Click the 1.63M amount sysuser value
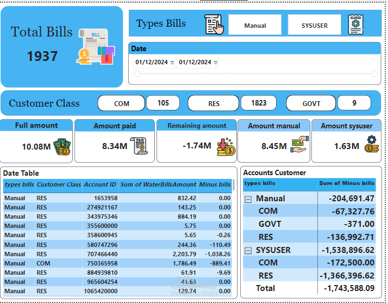This screenshot has height=303, width=388. pos(347,146)
